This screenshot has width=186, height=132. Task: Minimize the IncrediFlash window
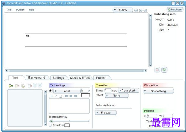click(173, 3)
